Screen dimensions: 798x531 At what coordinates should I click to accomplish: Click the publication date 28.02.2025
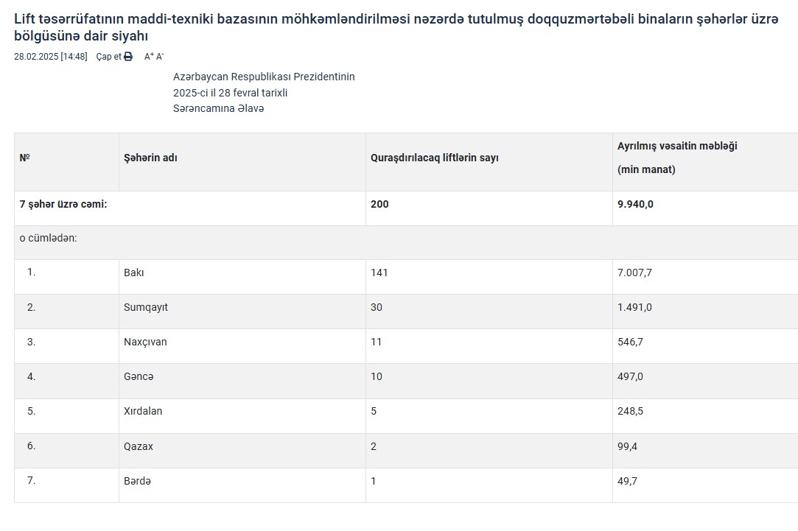point(36,57)
